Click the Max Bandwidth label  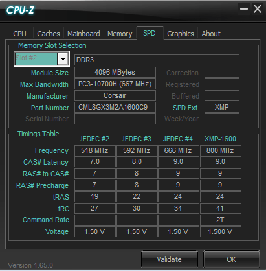click(44, 84)
